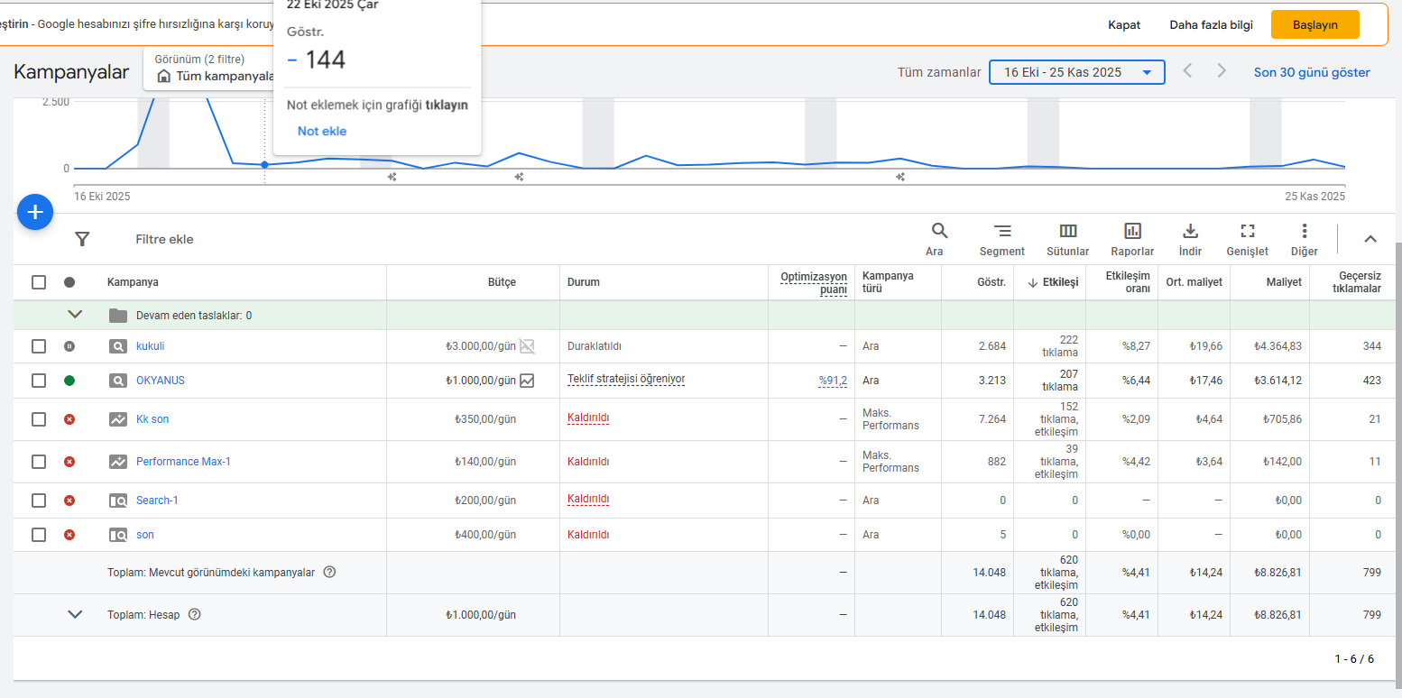Click Teklif stratejisi öğreniyor status
Viewport: 1402px width, 698px height.
(626, 380)
